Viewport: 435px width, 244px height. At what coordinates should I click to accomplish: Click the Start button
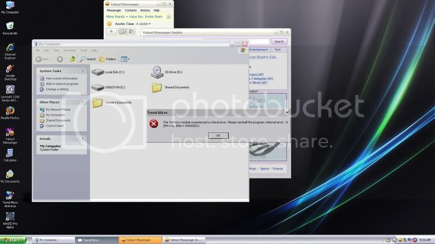pos(13,240)
